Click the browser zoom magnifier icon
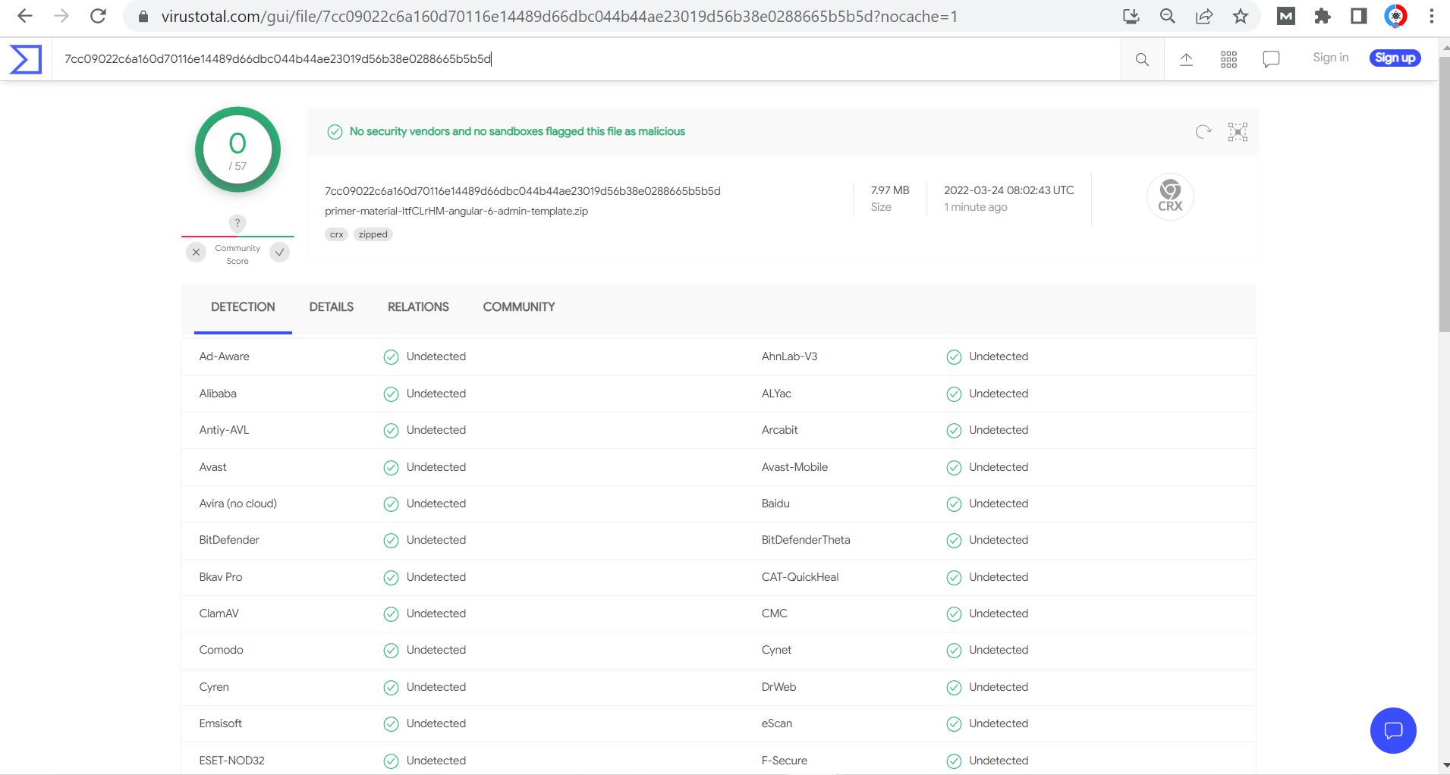The image size is (1450, 775). point(1168,16)
